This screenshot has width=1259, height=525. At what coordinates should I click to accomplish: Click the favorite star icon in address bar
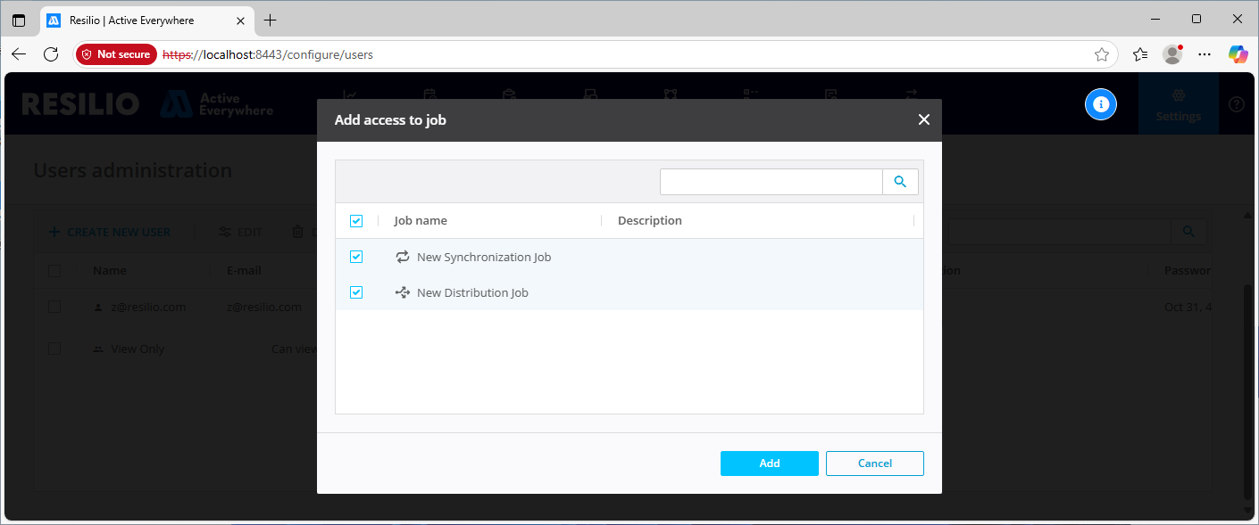pyautogui.click(x=1102, y=54)
